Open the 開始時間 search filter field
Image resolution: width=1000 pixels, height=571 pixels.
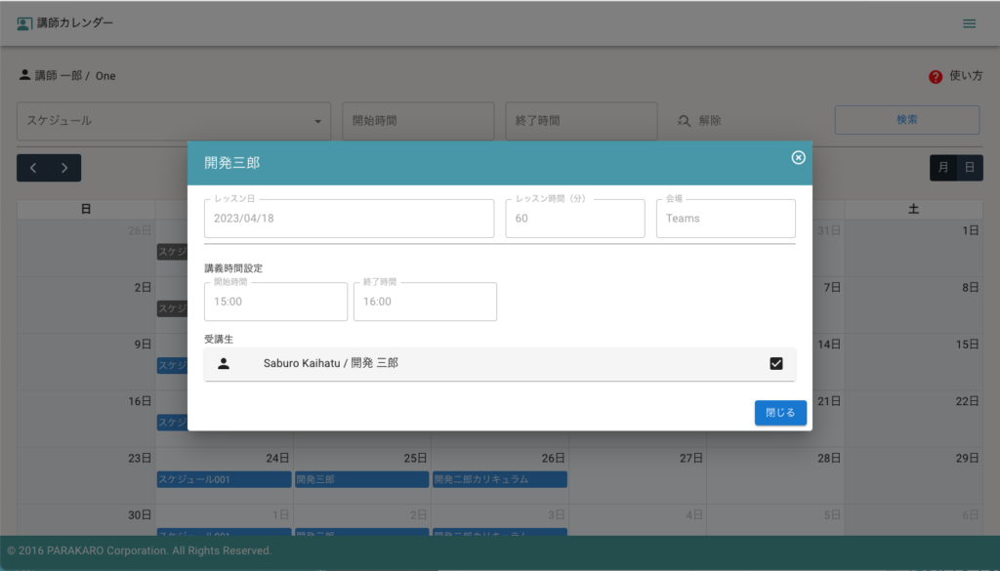(418, 121)
